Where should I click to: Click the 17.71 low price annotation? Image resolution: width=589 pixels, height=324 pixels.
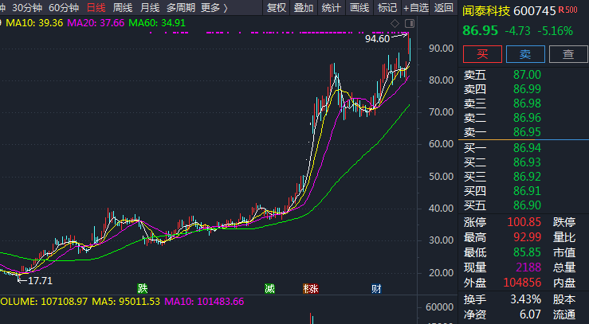(40, 280)
